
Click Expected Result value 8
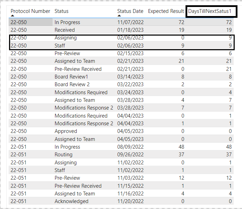(183, 77)
